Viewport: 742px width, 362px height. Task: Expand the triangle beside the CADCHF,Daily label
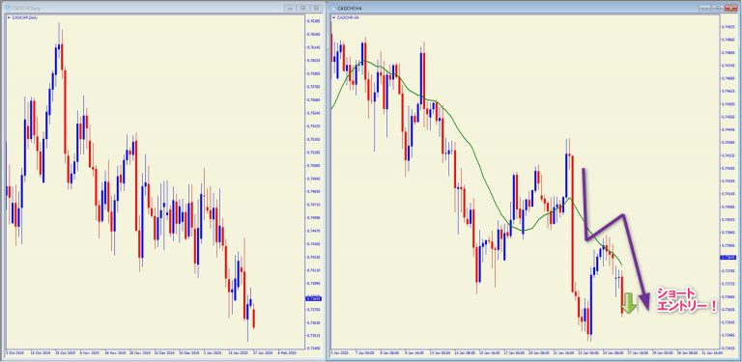tap(9, 17)
